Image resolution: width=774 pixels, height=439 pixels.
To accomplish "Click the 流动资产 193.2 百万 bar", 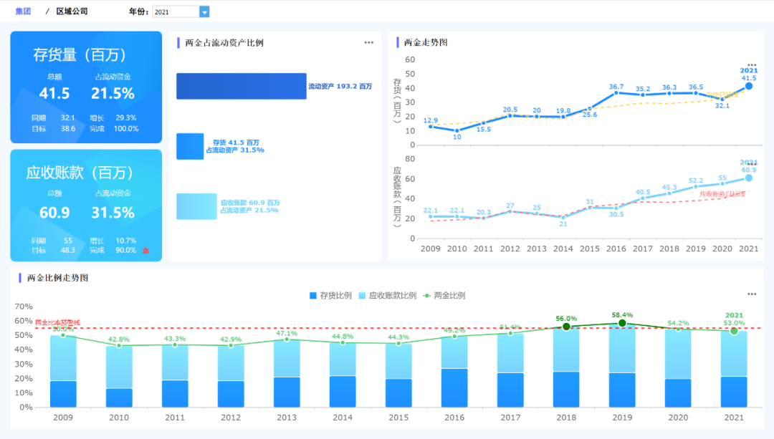I will click(x=240, y=86).
